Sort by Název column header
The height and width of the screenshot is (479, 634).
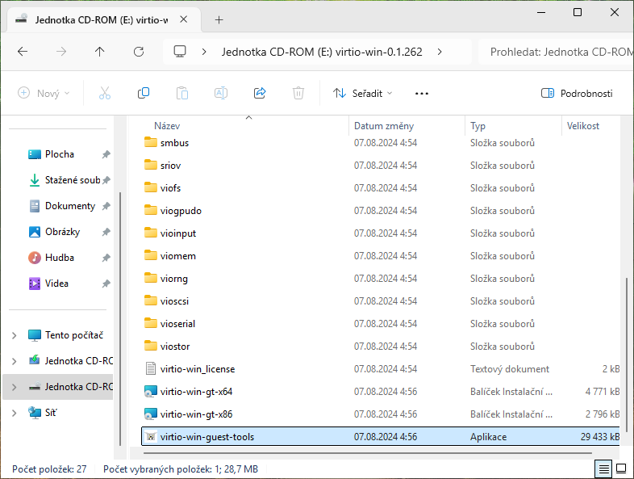[167, 126]
